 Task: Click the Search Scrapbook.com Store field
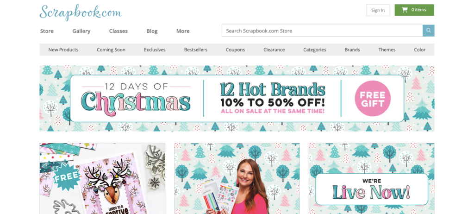tap(322, 31)
